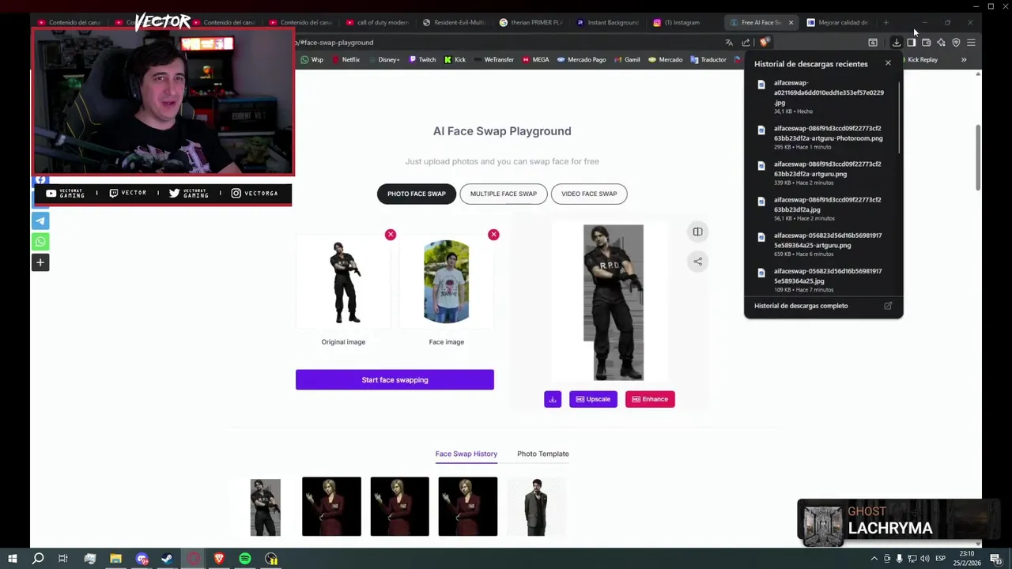1012x569 pixels.
Task: Open the Brave browser taskbar icon
Action: coord(219,560)
